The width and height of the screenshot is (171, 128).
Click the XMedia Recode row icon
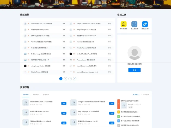coord(71,48)
